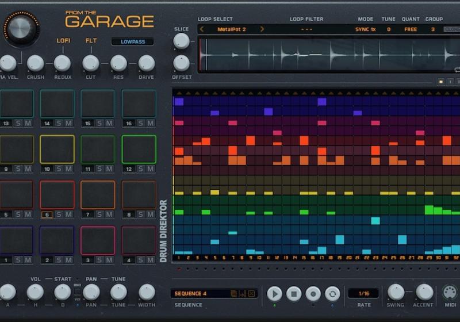Image resolution: width=460 pixels, height=322 pixels.
Task: Mute drum pad 16
Action: click(x=150, y=123)
